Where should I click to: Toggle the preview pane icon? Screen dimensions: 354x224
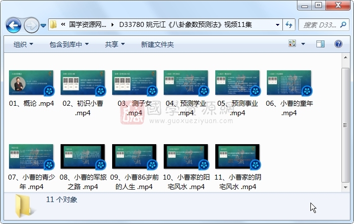(320, 44)
